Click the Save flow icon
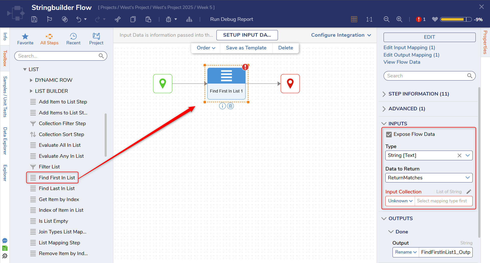 pos(34,19)
